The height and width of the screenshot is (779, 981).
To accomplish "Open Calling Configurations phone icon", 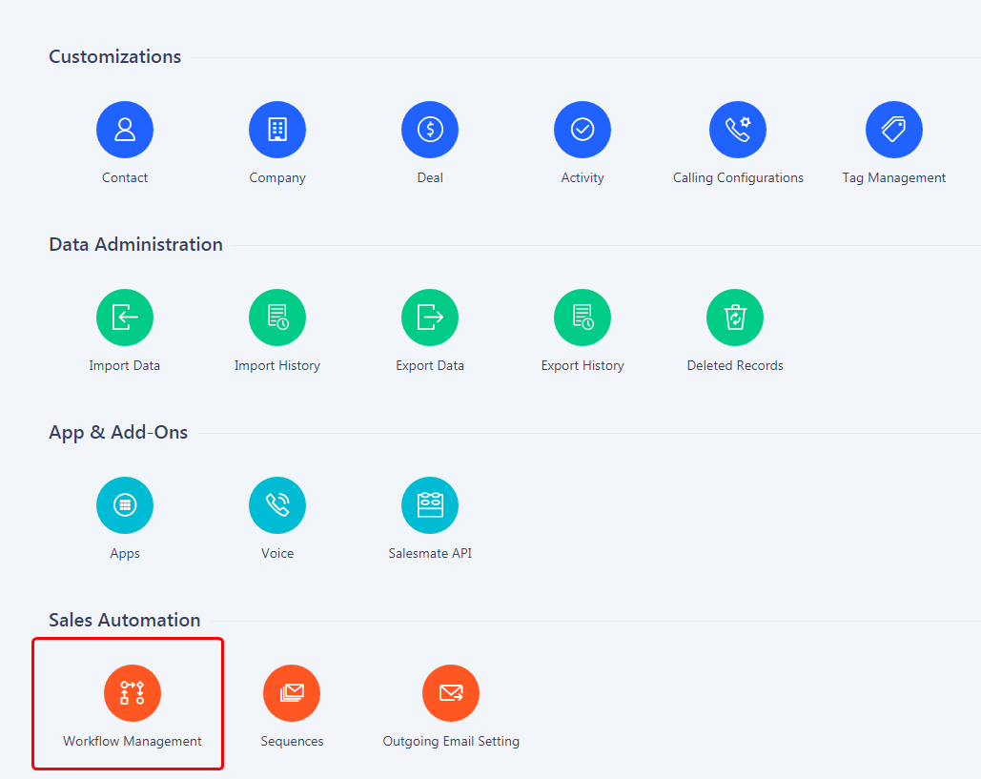I will 738,130.
